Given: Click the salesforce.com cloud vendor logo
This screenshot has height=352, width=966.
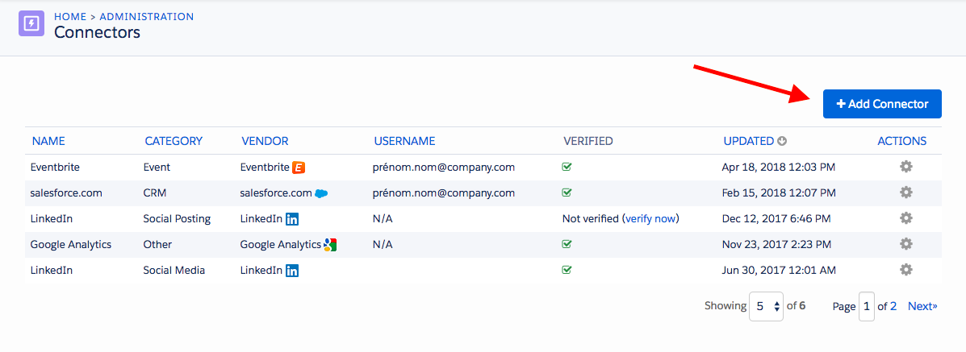Looking at the screenshot, I should 321,193.
